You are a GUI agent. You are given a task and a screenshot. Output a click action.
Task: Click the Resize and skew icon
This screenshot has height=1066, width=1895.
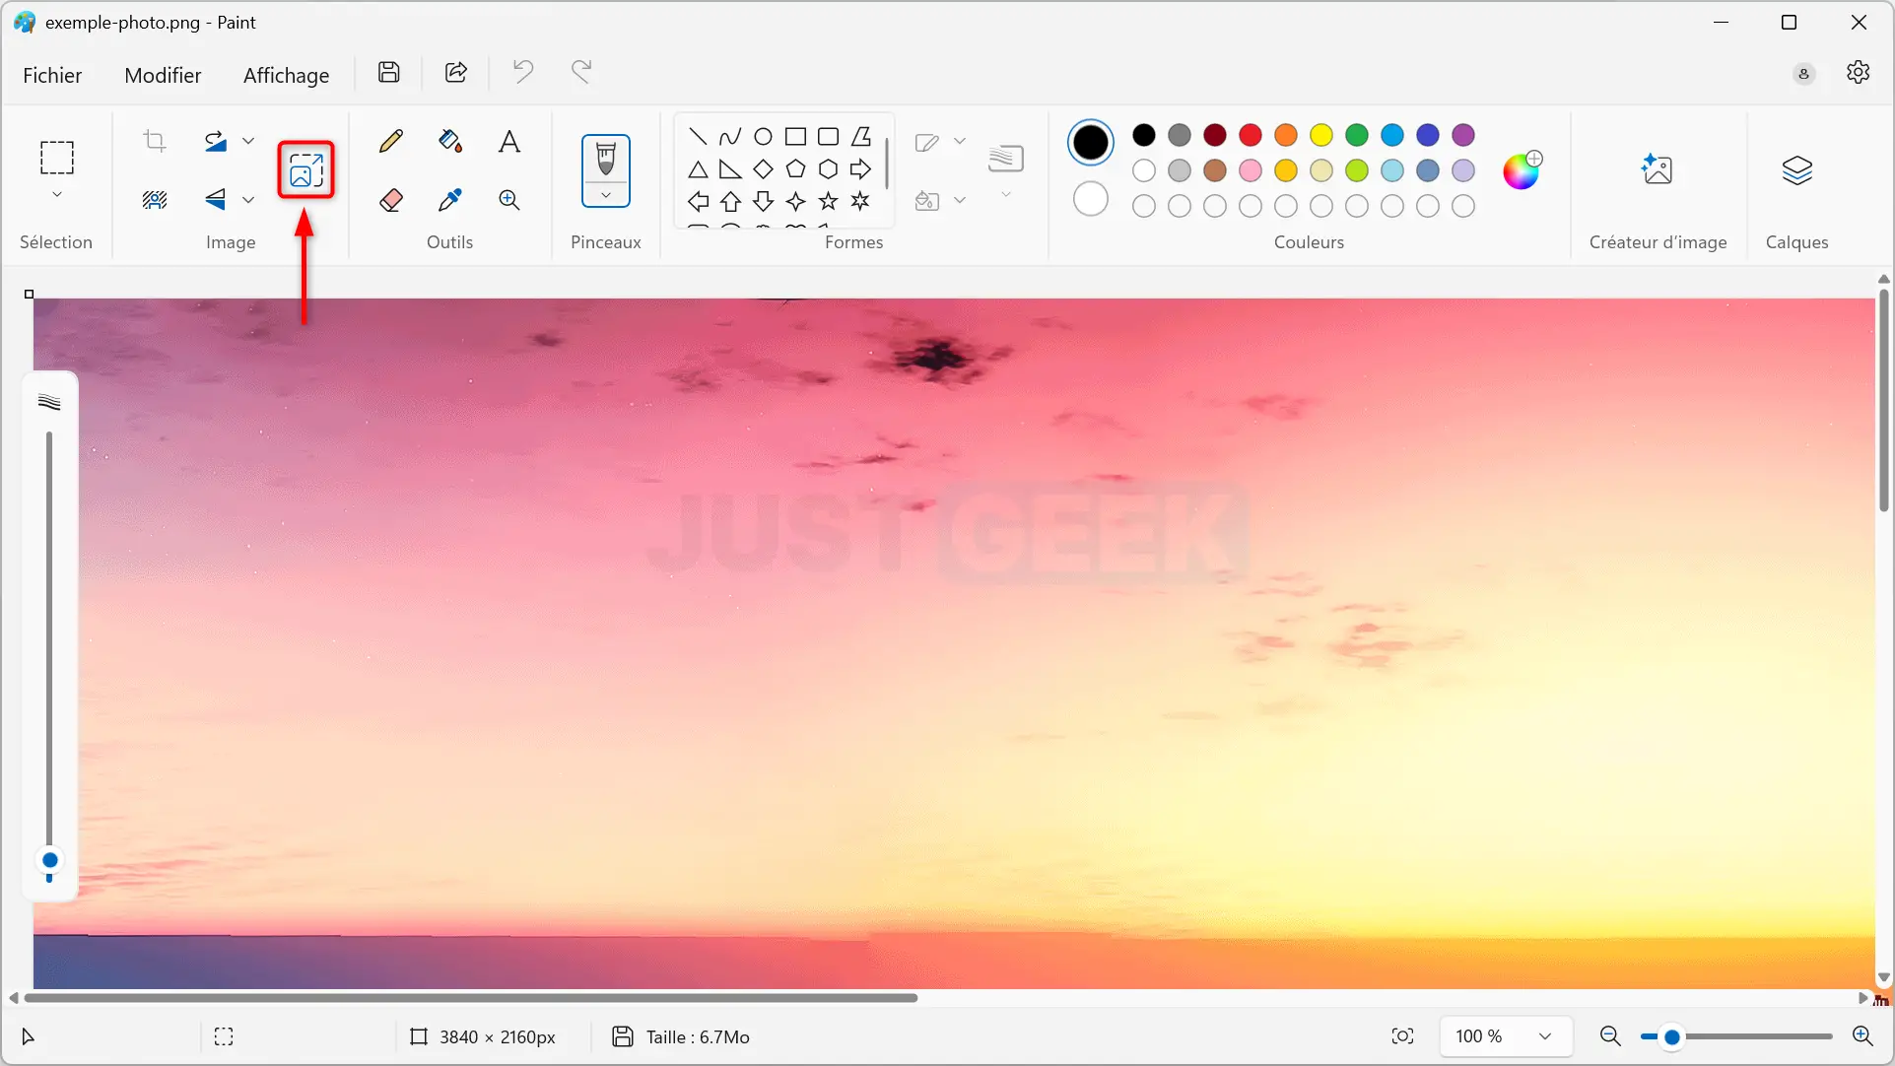(x=306, y=170)
